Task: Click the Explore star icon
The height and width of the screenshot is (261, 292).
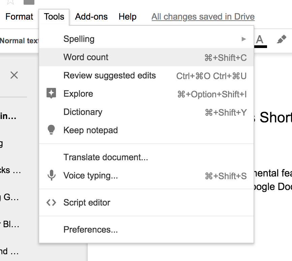Action: point(51,94)
